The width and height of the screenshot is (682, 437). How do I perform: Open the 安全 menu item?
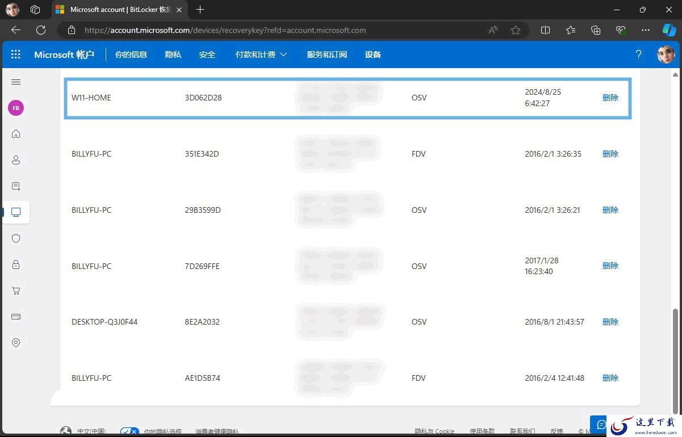[207, 54]
